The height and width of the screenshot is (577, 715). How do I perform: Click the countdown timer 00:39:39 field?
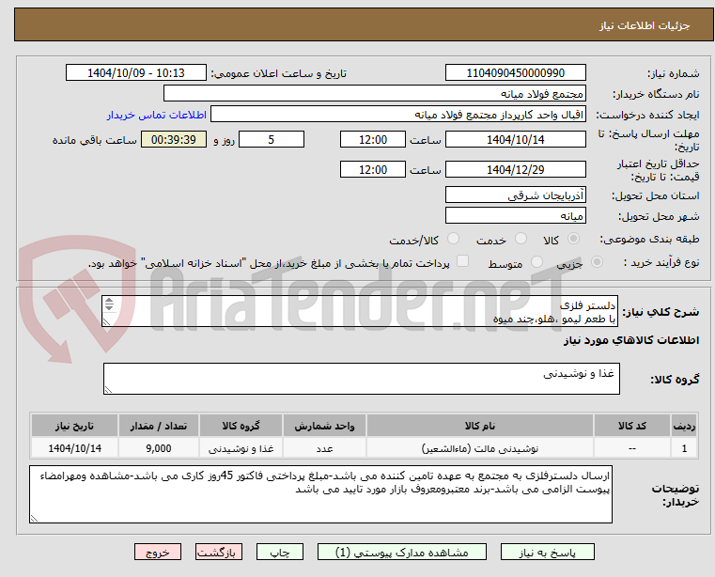pos(173,140)
